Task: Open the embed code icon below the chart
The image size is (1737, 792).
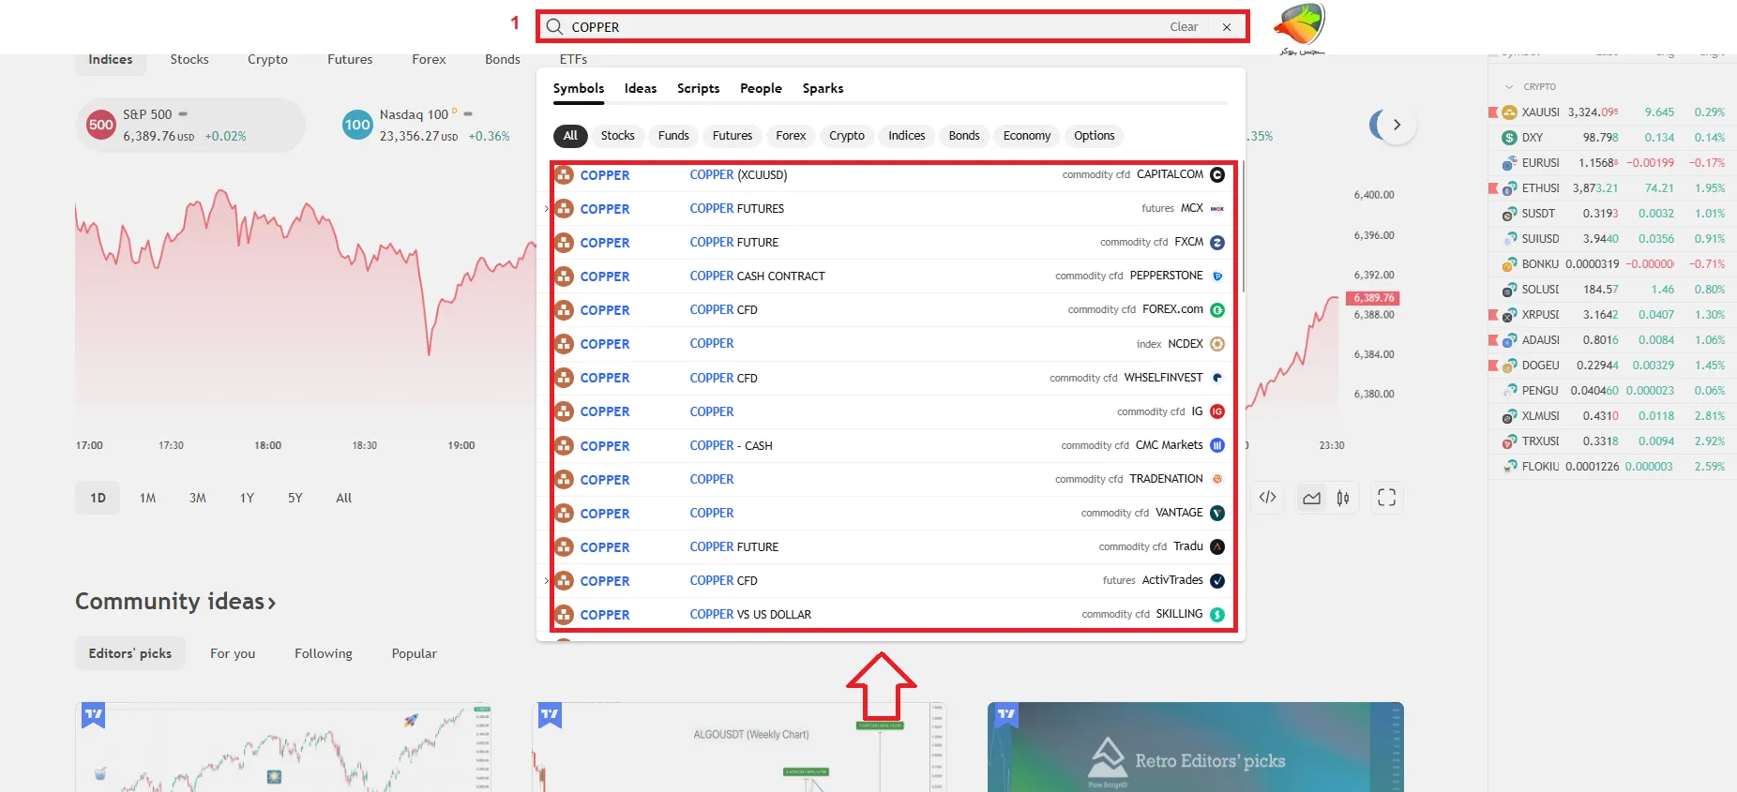Action: [1267, 498]
